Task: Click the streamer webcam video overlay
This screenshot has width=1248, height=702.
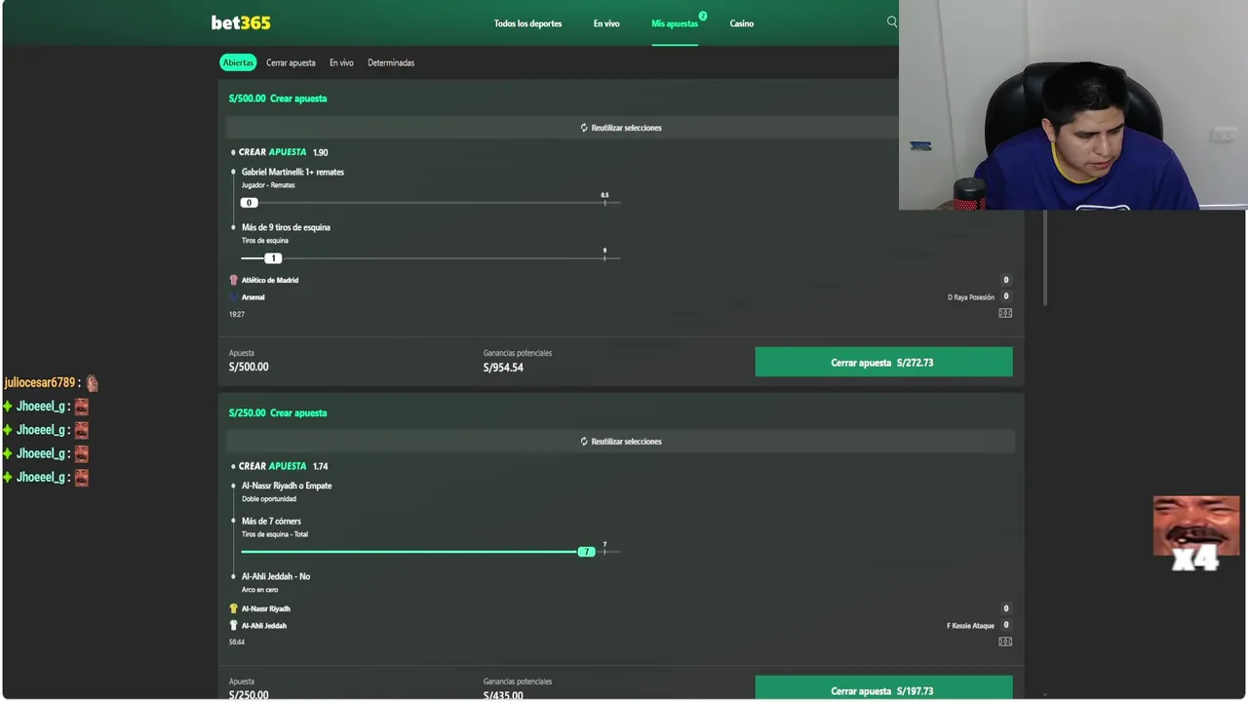Action: click(x=1072, y=104)
